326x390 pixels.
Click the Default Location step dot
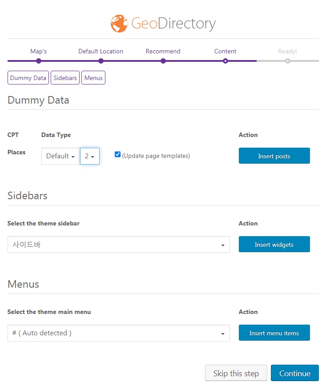point(101,61)
